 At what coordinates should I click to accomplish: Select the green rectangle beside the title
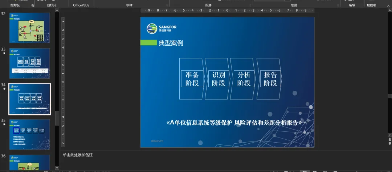point(148,43)
